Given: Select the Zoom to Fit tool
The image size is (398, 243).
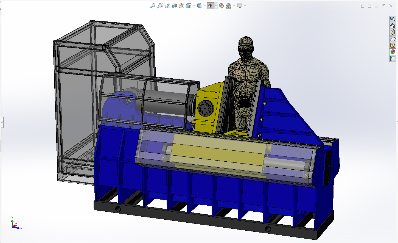Looking at the screenshot, I should tap(153, 6).
